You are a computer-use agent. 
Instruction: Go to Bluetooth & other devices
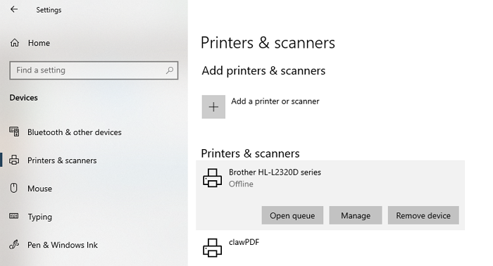click(74, 132)
